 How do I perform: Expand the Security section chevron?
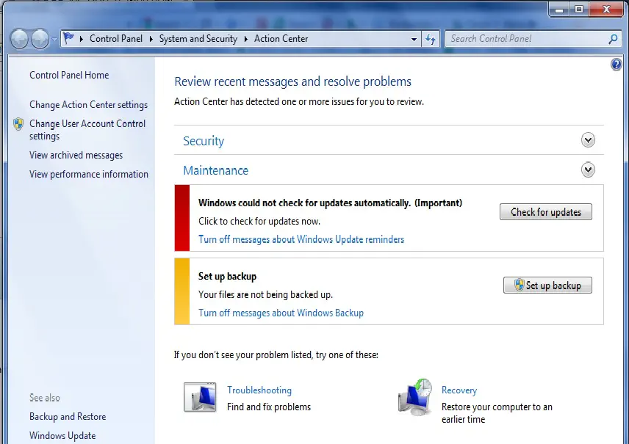click(588, 140)
